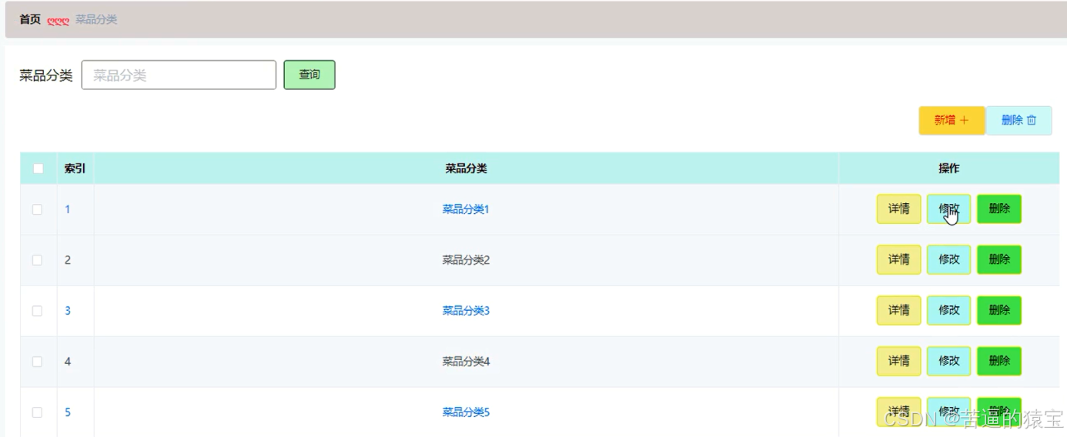Click index number 3 in the table

coord(68,311)
